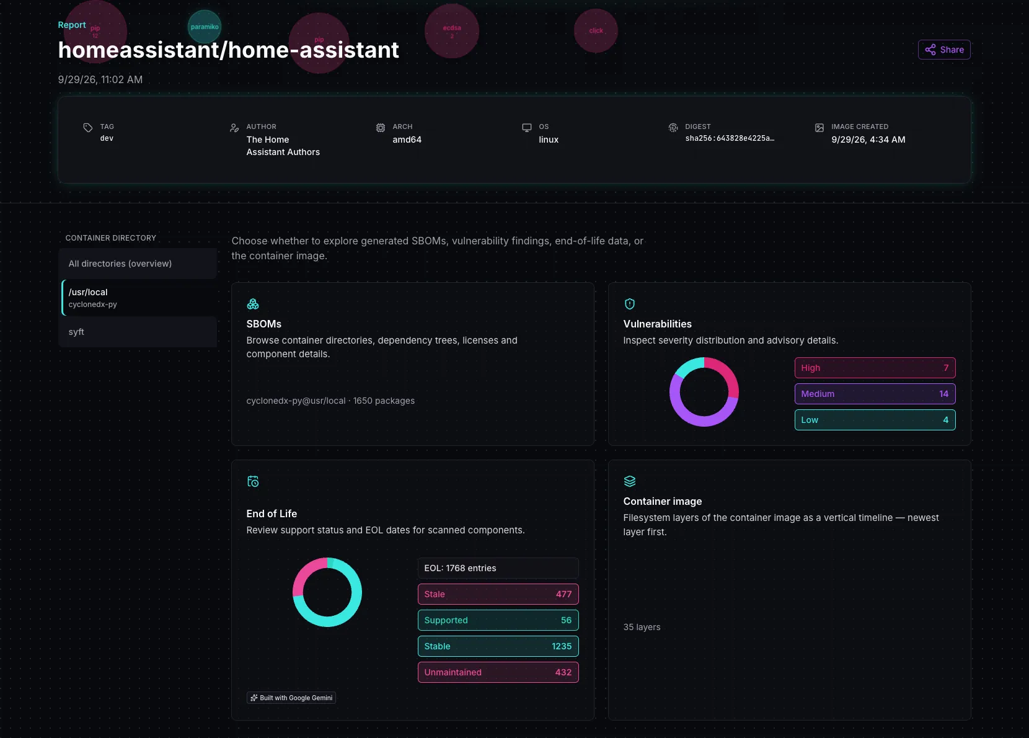Click the Built with Google Gemini badge
The width and height of the screenshot is (1029, 738).
(x=291, y=698)
